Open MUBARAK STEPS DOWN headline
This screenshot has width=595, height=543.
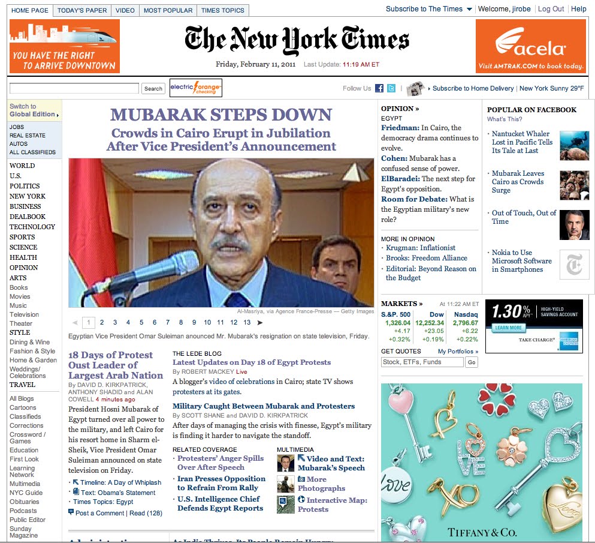coord(221,115)
